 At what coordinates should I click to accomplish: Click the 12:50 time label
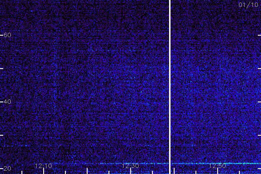[x=217, y=166]
